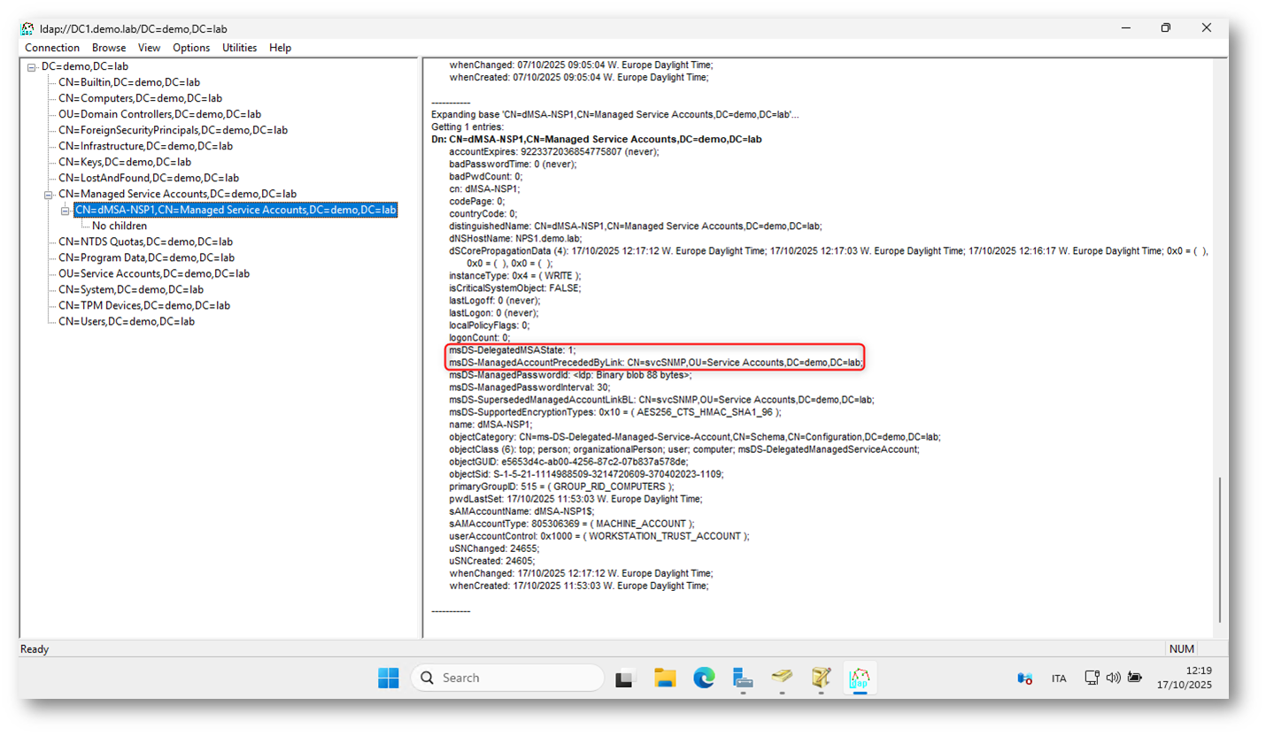Open the clock showing 12:19 17/10/2025
Viewport: 1266px width, 736px height.
click(1185, 678)
